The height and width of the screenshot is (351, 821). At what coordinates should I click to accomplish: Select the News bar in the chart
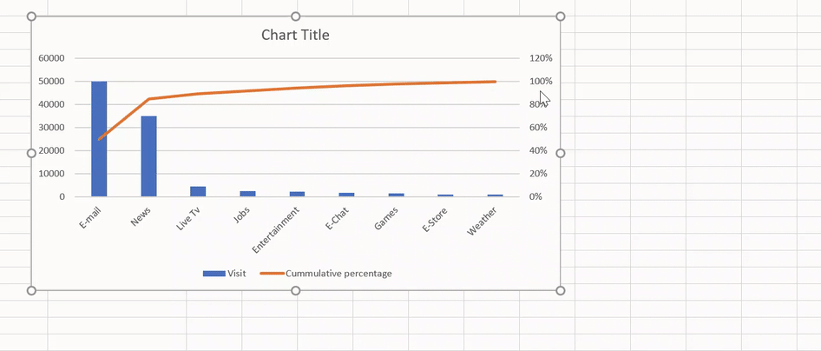(148, 156)
